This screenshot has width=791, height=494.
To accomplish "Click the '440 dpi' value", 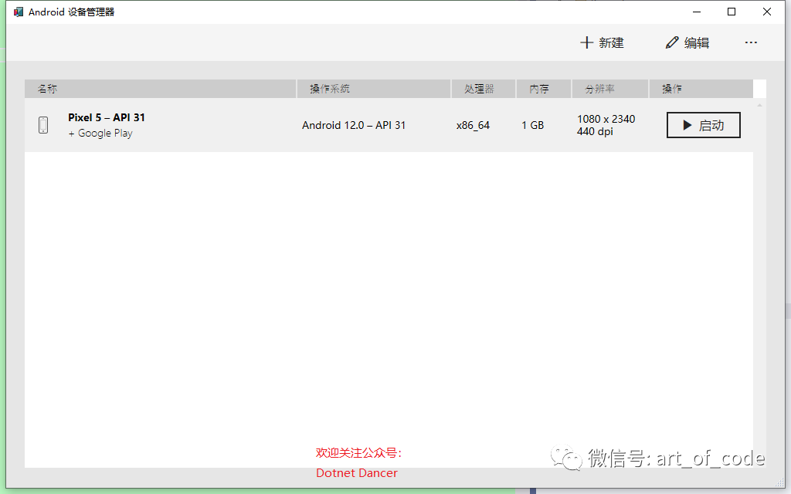I will pyautogui.click(x=595, y=131).
